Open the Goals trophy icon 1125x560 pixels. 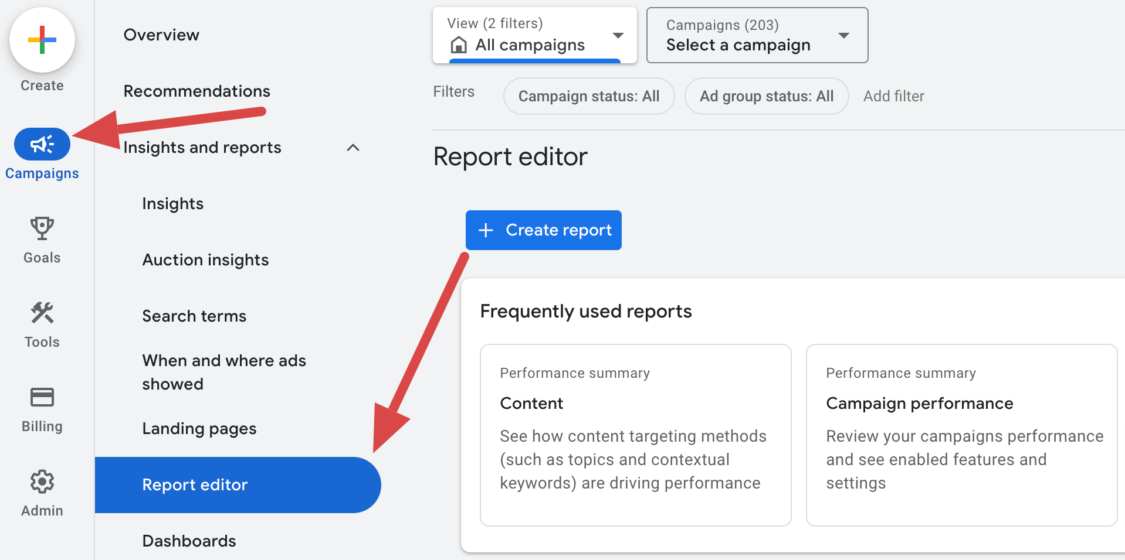click(42, 228)
